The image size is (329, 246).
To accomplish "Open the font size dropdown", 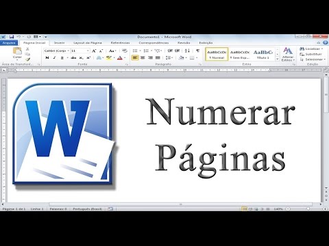I will pos(88,51).
